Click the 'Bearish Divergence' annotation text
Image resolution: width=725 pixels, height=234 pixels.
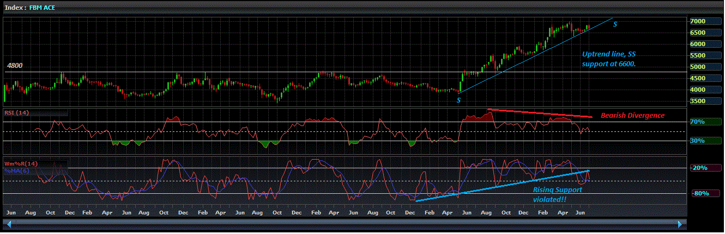tap(632, 116)
